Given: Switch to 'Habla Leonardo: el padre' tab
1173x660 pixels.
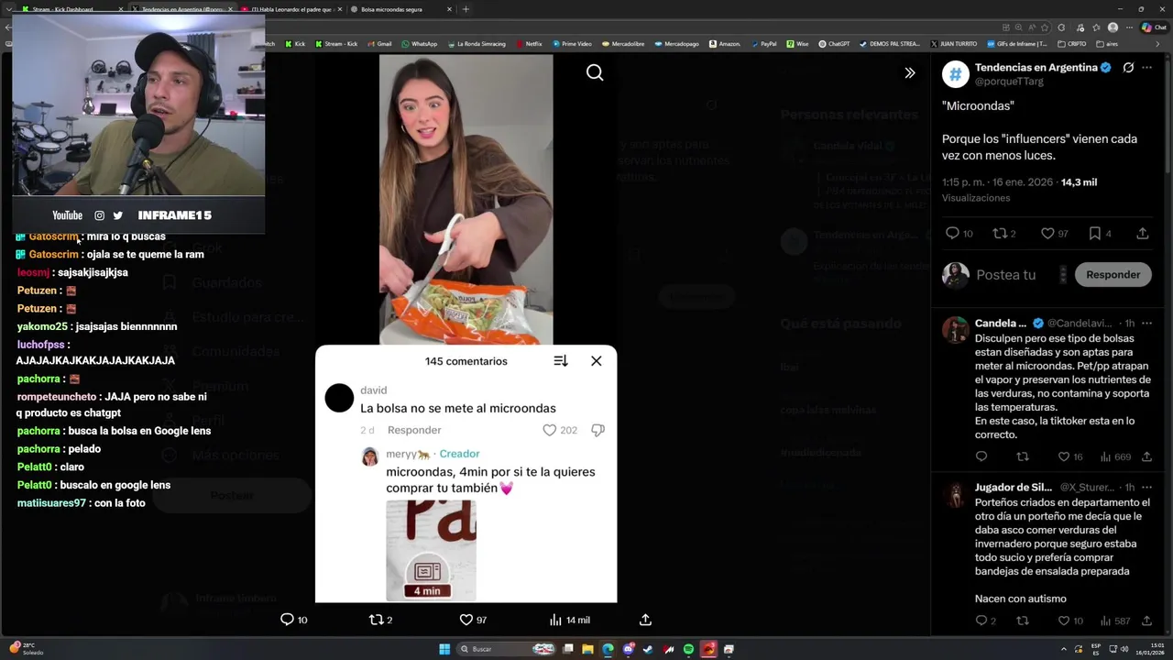Looking at the screenshot, I should point(291,9).
